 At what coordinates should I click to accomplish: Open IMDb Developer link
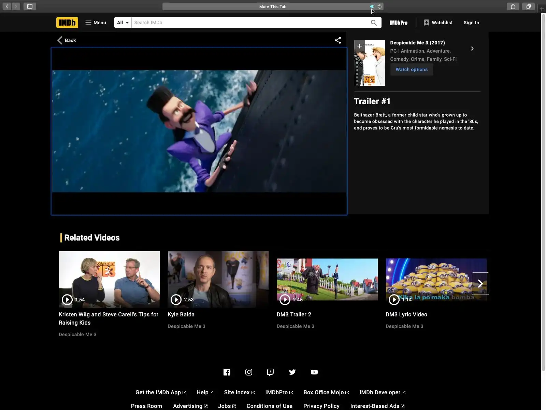(x=383, y=392)
